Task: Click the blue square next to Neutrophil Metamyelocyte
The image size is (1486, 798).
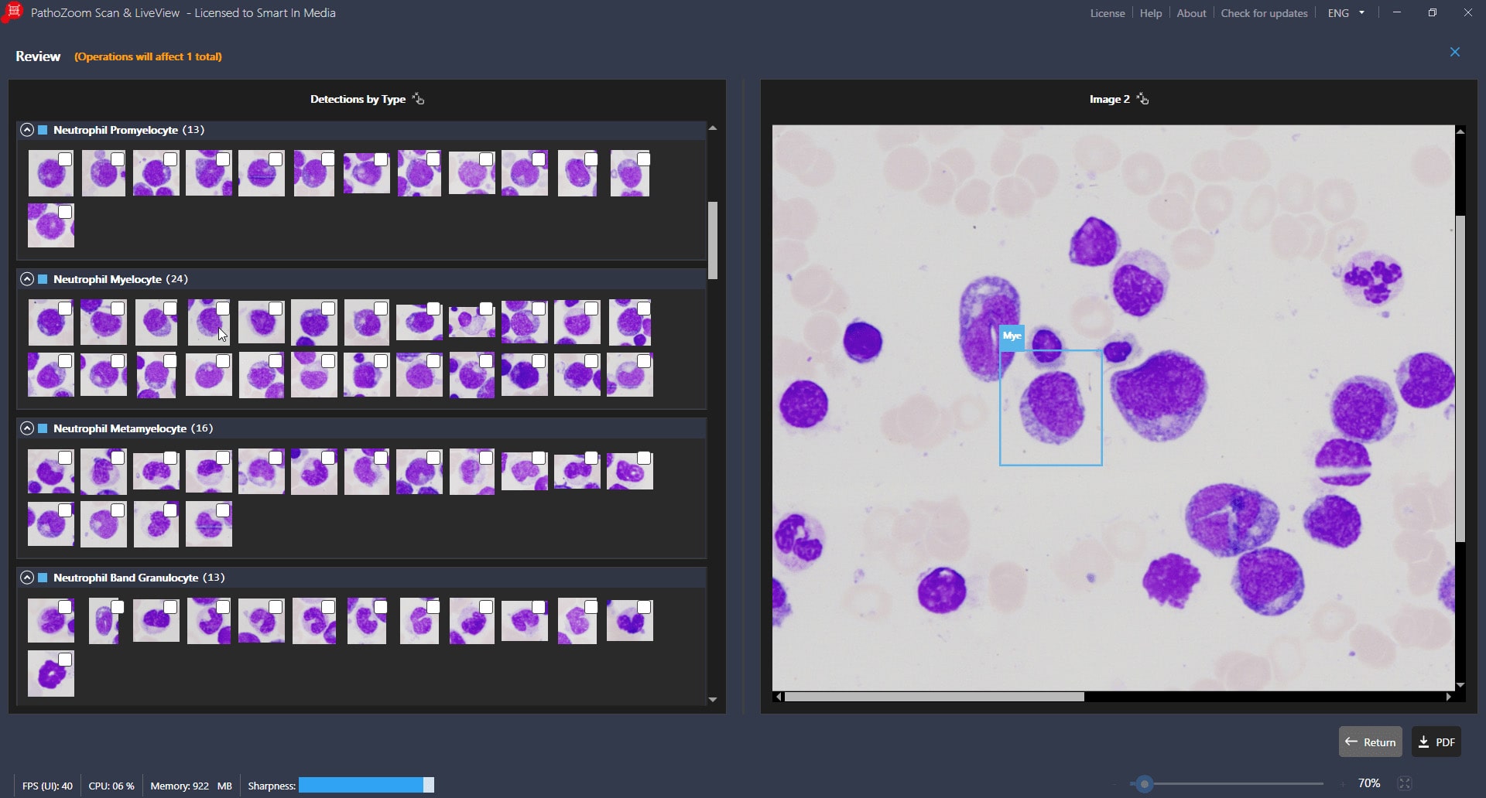Action: (43, 428)
